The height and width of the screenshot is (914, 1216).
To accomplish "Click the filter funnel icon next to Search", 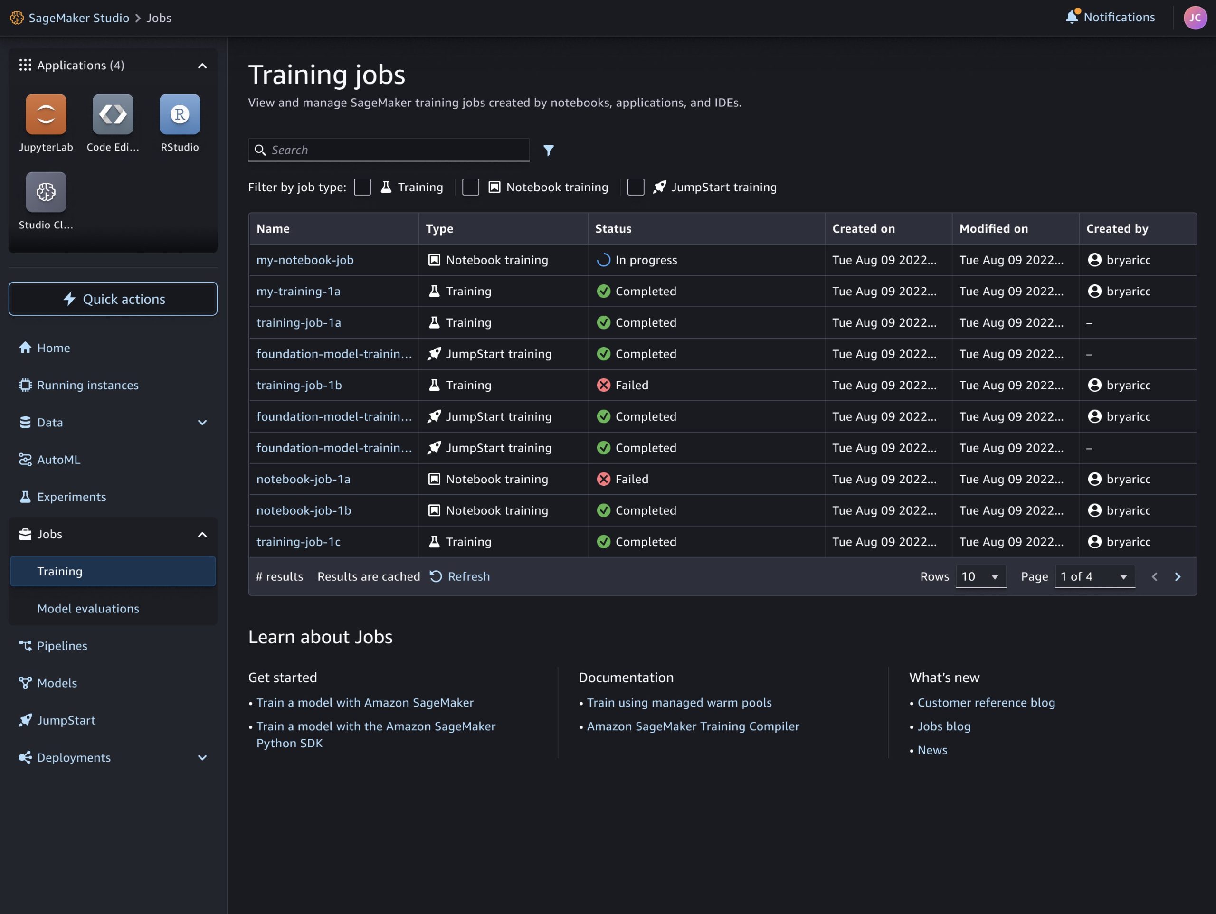I will coord(548,150).
